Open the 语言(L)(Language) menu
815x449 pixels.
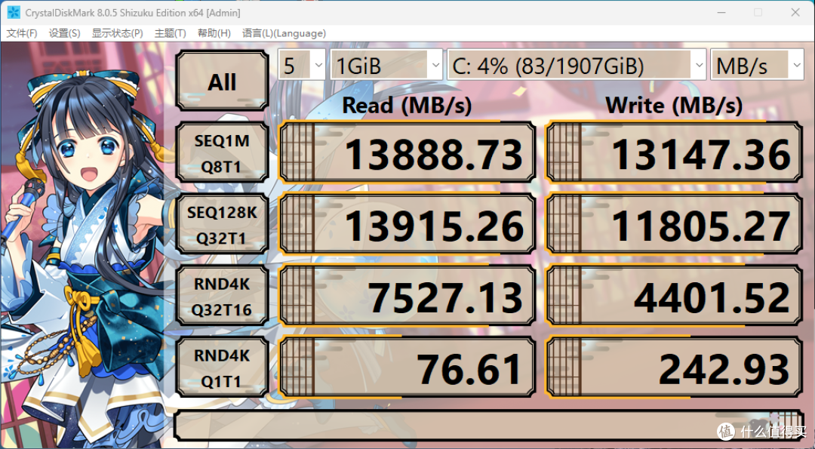(284, 33)
